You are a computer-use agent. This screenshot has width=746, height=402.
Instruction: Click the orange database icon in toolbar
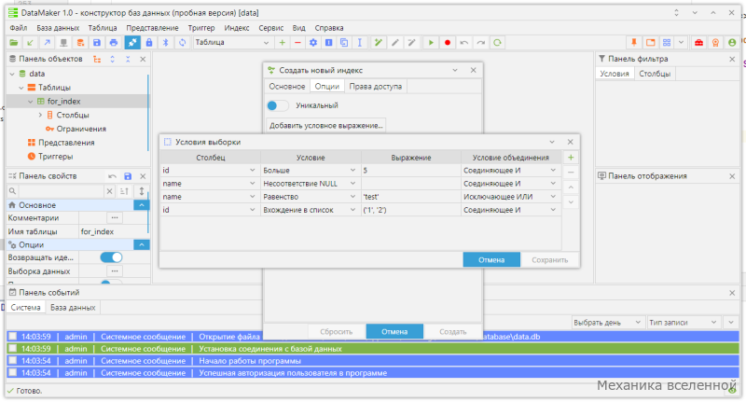coord(80,43)
